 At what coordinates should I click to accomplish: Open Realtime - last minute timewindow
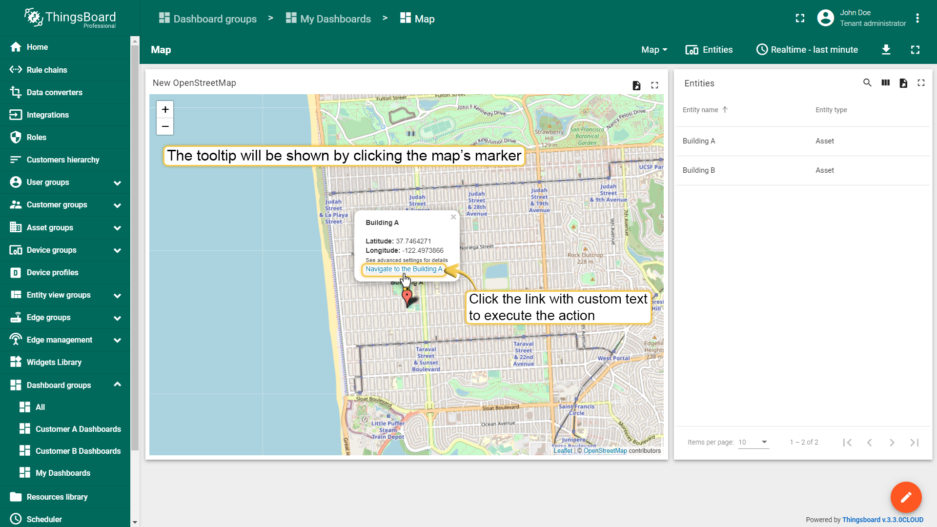pos(807,50)
